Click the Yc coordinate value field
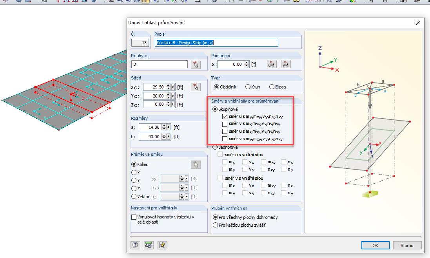The width and height of the screenshot is (430, 258). click(x=155, y=96)
